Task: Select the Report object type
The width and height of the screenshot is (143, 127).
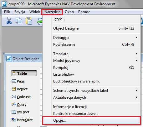Action: click(20, 89)
